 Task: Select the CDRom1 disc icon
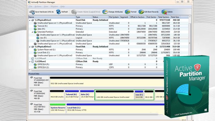pos(33,61)
